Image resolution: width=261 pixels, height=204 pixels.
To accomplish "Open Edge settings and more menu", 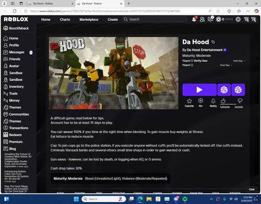I will pos(248,11).
